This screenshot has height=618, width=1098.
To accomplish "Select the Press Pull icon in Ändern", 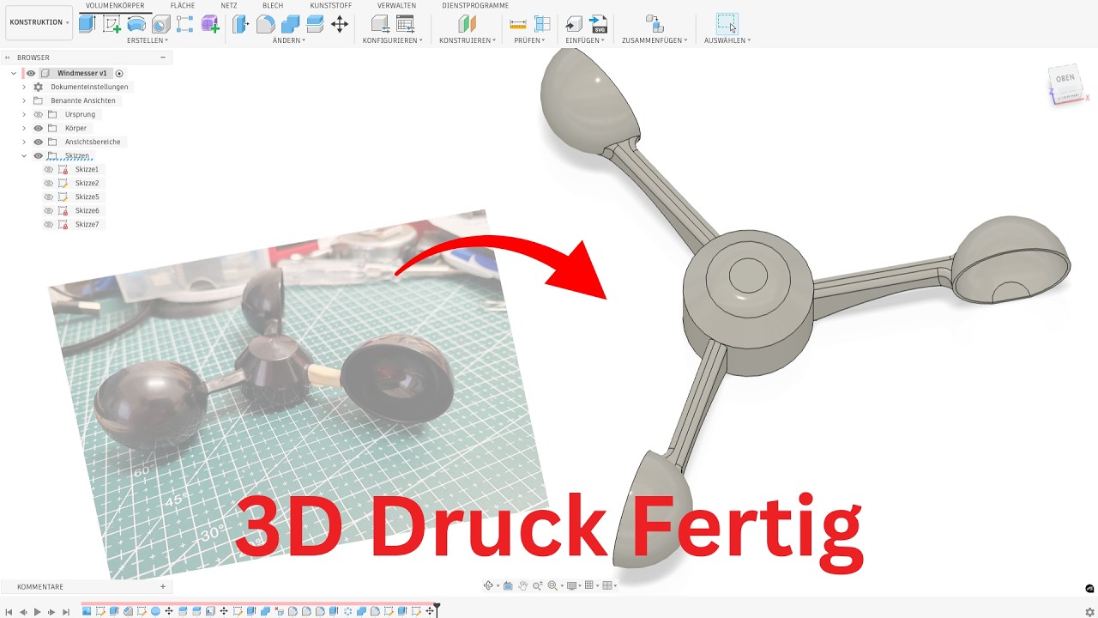I will coord(241,24).
